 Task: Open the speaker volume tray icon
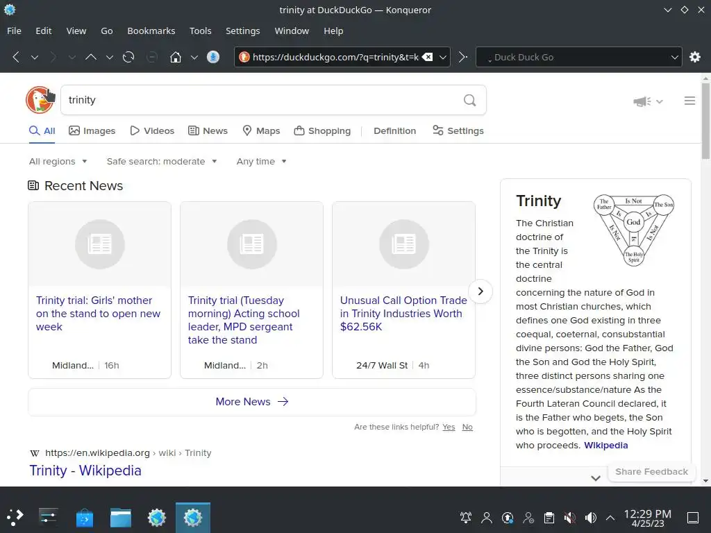point(590,518)
